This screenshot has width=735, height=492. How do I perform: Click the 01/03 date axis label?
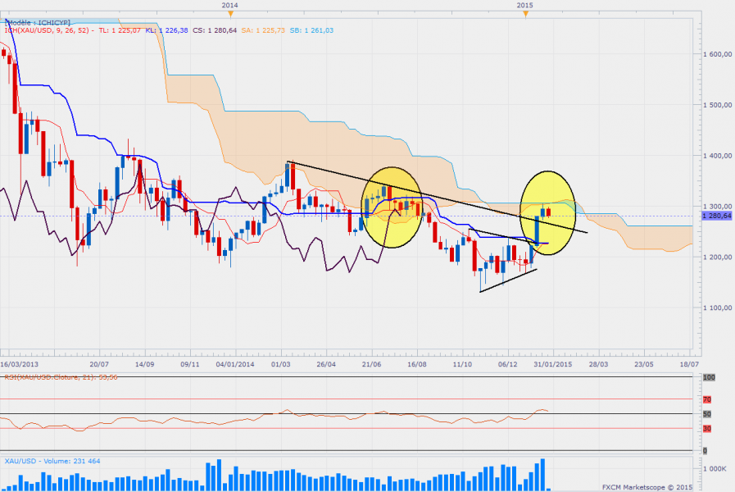[280, 364]
